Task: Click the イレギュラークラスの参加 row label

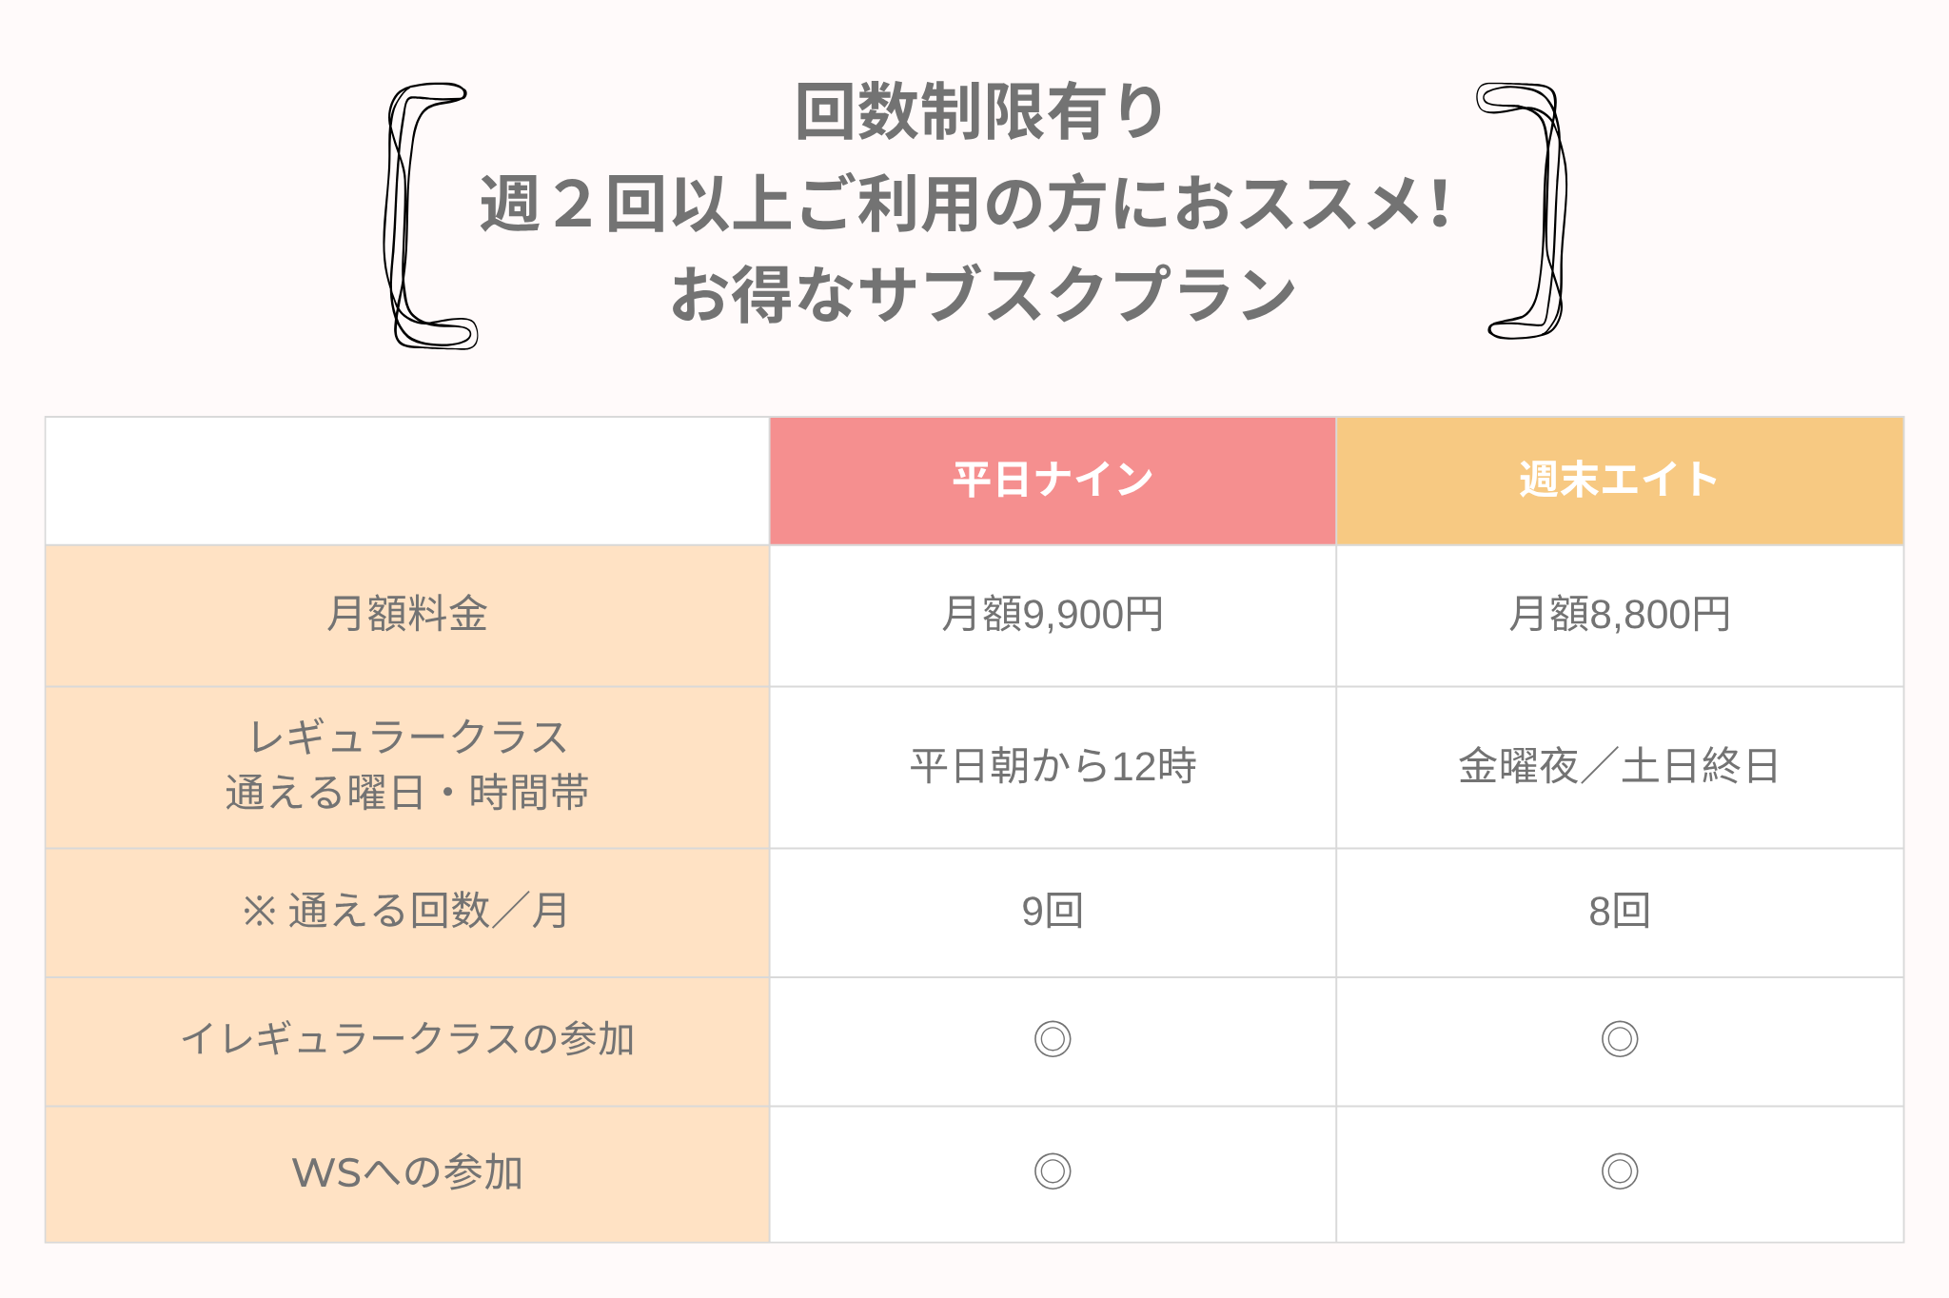Action: click(x=407, y=1041)
